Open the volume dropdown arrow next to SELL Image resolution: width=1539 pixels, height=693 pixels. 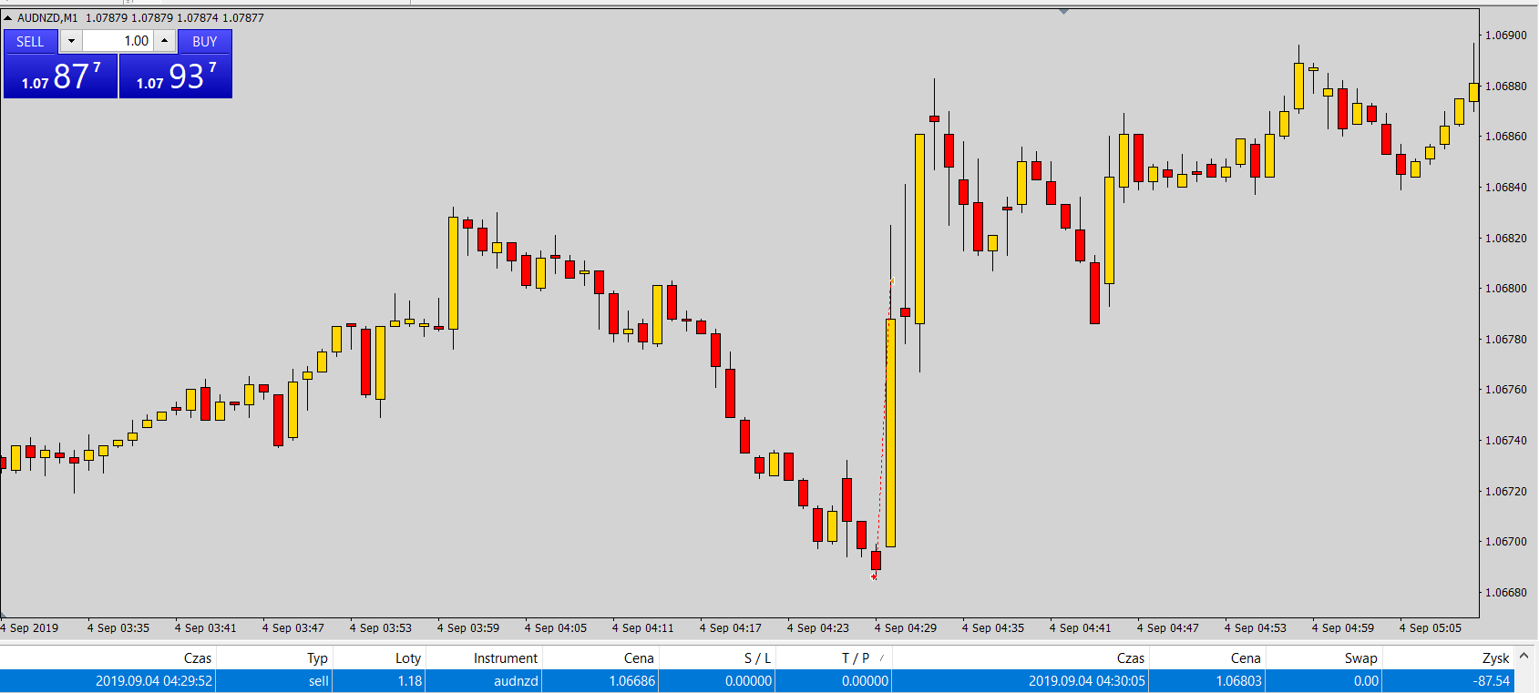(71, 41)
